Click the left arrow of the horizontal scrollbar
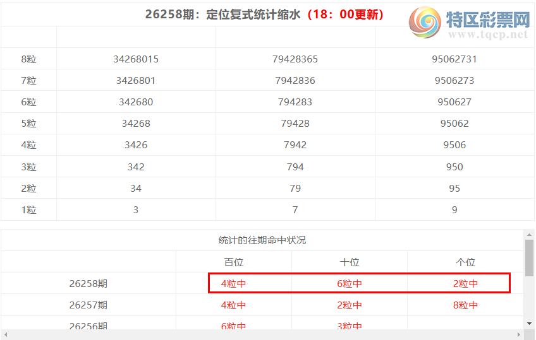The width and height of the screenshot is (536, 340). click(6, 334)
